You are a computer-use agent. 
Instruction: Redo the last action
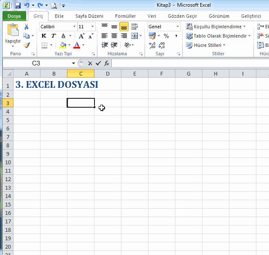pyautogui.click(x=40, y=5)
